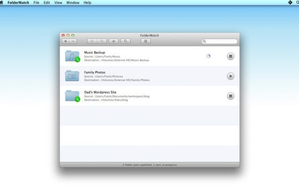Viewport: 299px width, 194px height.
Task: Click the Family Photos folder icon
Action: click(x=72, y=76)
